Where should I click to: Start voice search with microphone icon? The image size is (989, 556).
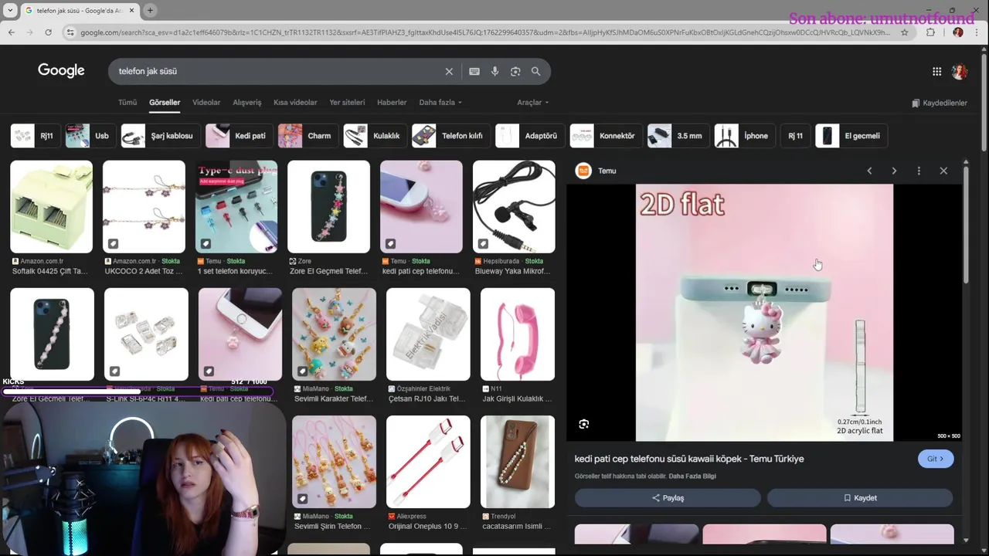(495, 71)
